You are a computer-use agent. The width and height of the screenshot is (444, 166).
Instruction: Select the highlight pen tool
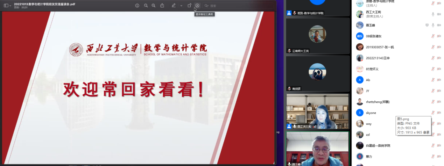click(174, 6)
